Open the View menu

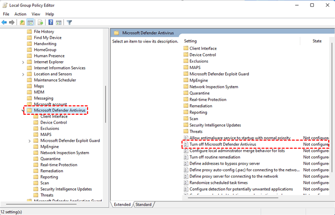[x=36, y=14]
